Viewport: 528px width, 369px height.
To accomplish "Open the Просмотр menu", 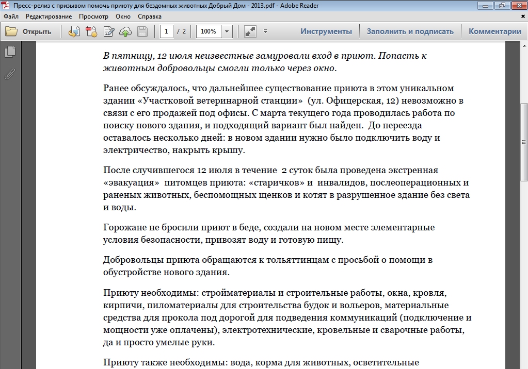I will pos(93,16).
